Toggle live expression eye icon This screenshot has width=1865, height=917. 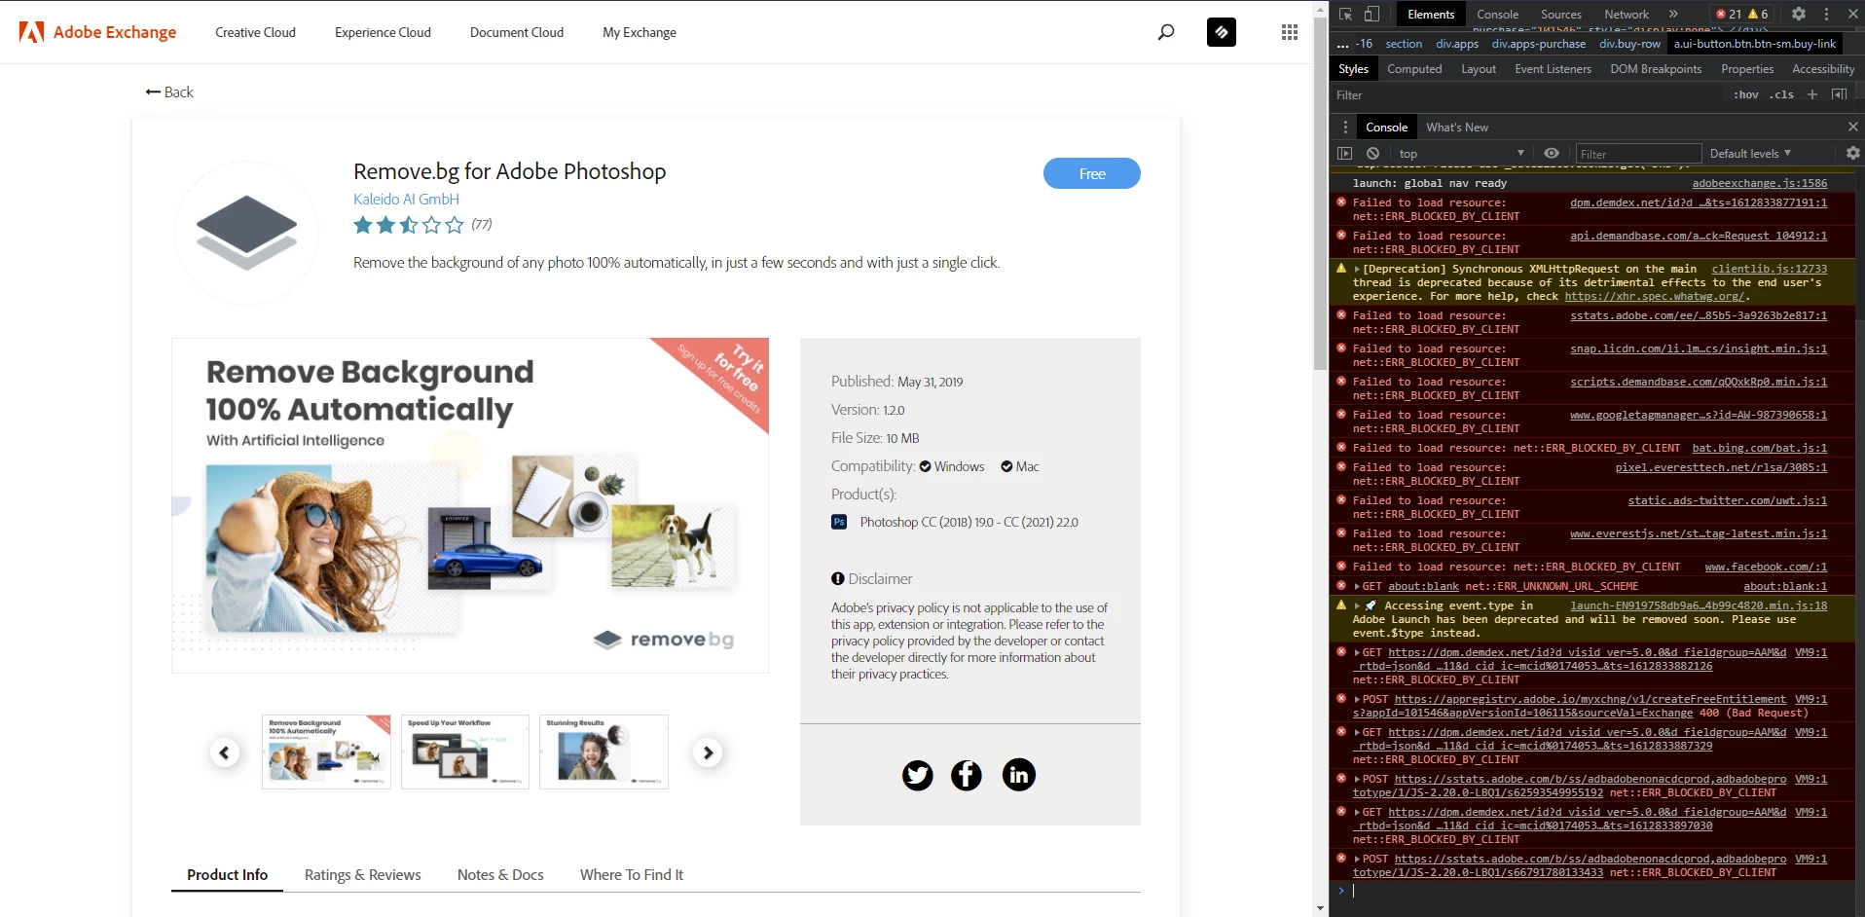pyautogui.click(x=1552, y=154)
